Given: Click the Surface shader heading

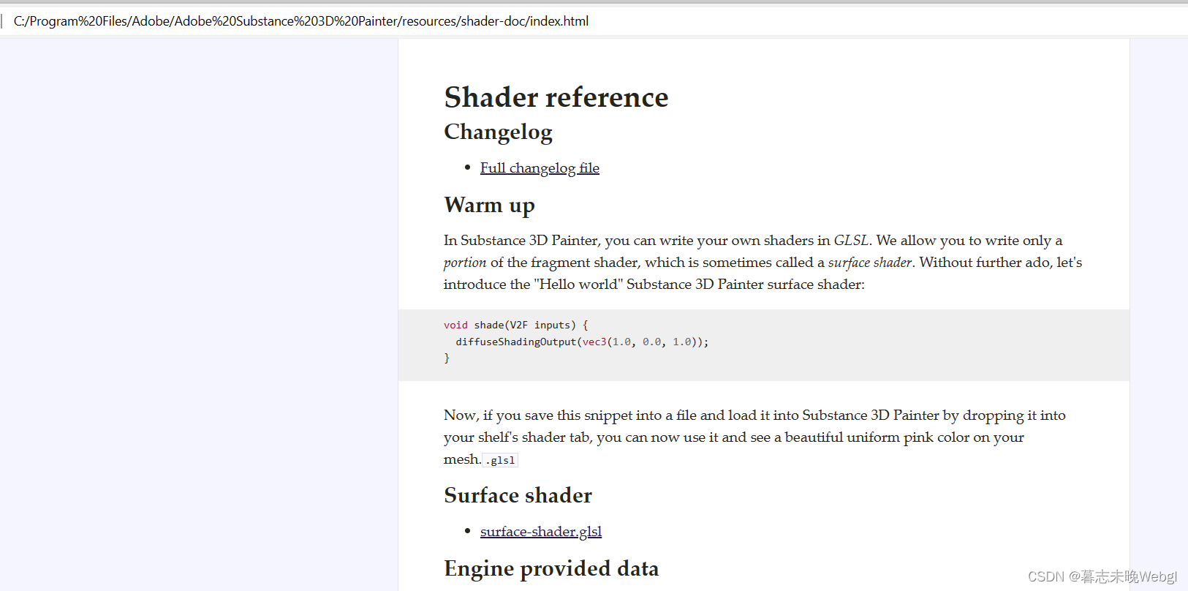Looking at the screenshot, I should (518, 495).
